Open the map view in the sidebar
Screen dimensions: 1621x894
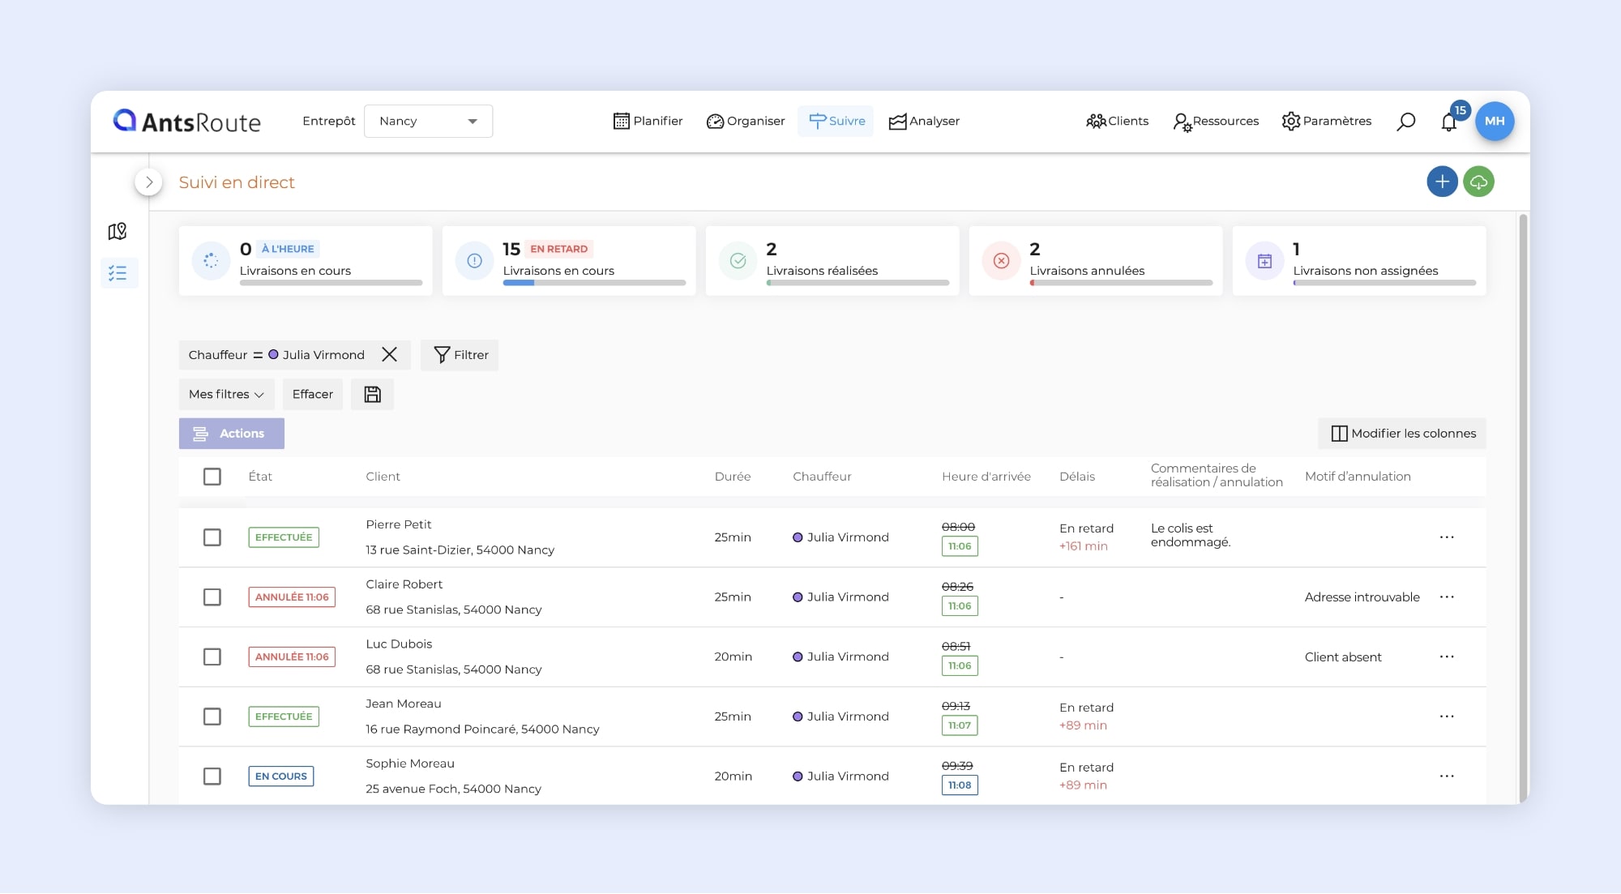pos(118,232)
